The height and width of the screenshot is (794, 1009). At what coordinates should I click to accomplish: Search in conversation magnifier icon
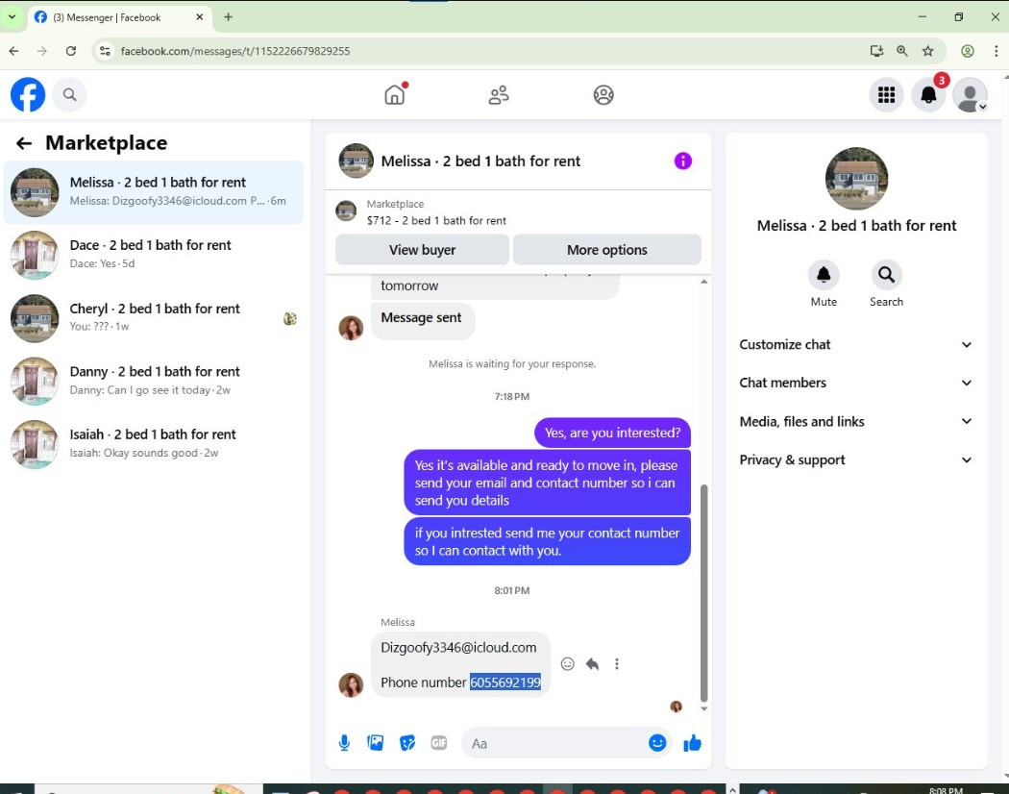click(886, 275)
